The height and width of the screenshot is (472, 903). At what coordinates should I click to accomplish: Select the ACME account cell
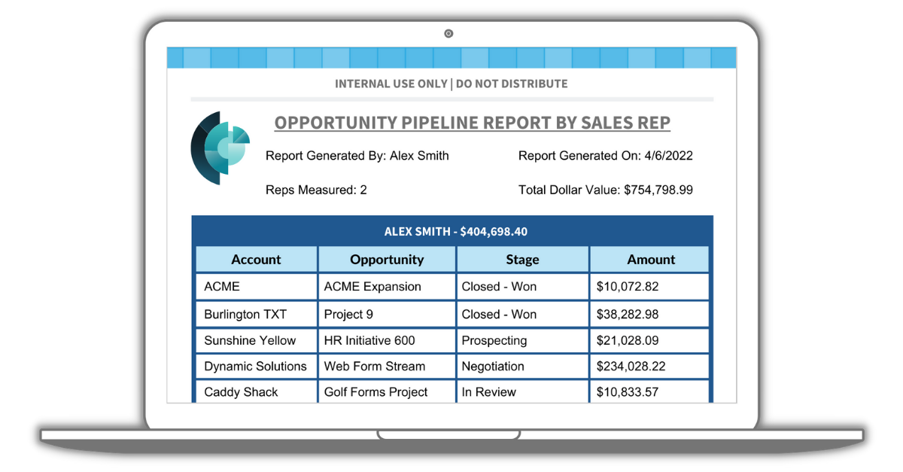coord(256,286)
